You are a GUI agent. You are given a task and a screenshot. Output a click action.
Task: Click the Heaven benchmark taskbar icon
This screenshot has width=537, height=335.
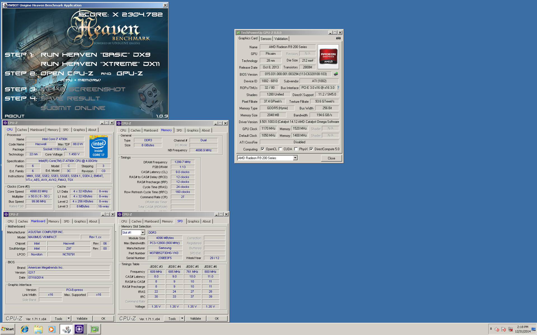(66, 329)
